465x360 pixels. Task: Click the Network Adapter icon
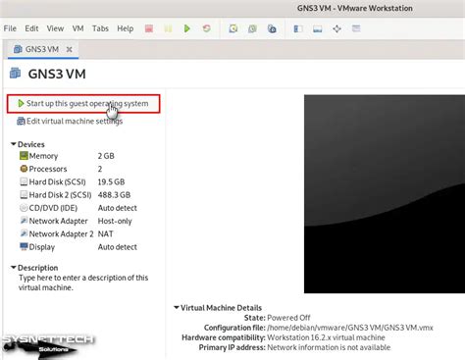pos(24,221)
